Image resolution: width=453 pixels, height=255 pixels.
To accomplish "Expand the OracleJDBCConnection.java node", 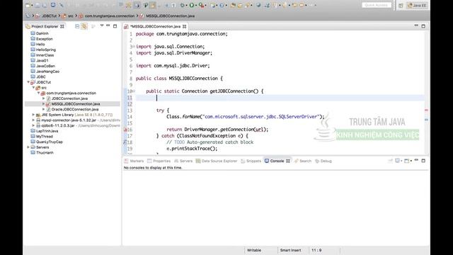I will click(x=44, y=109).
